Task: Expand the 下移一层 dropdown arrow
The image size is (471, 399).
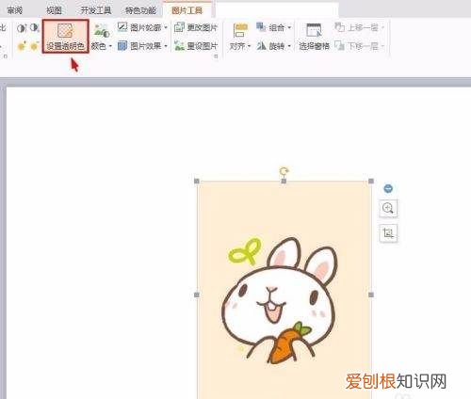Action: pos(382,46)
